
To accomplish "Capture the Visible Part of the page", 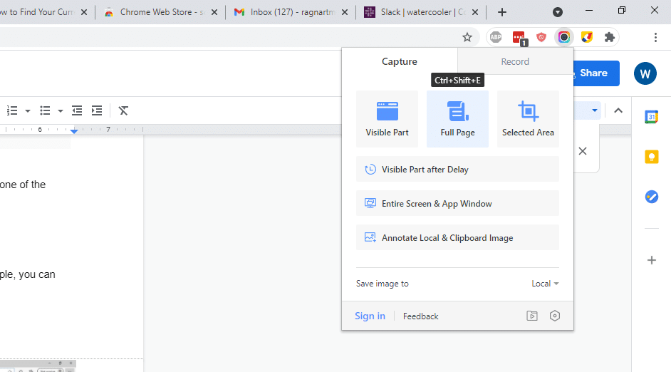I will (387, 119).
